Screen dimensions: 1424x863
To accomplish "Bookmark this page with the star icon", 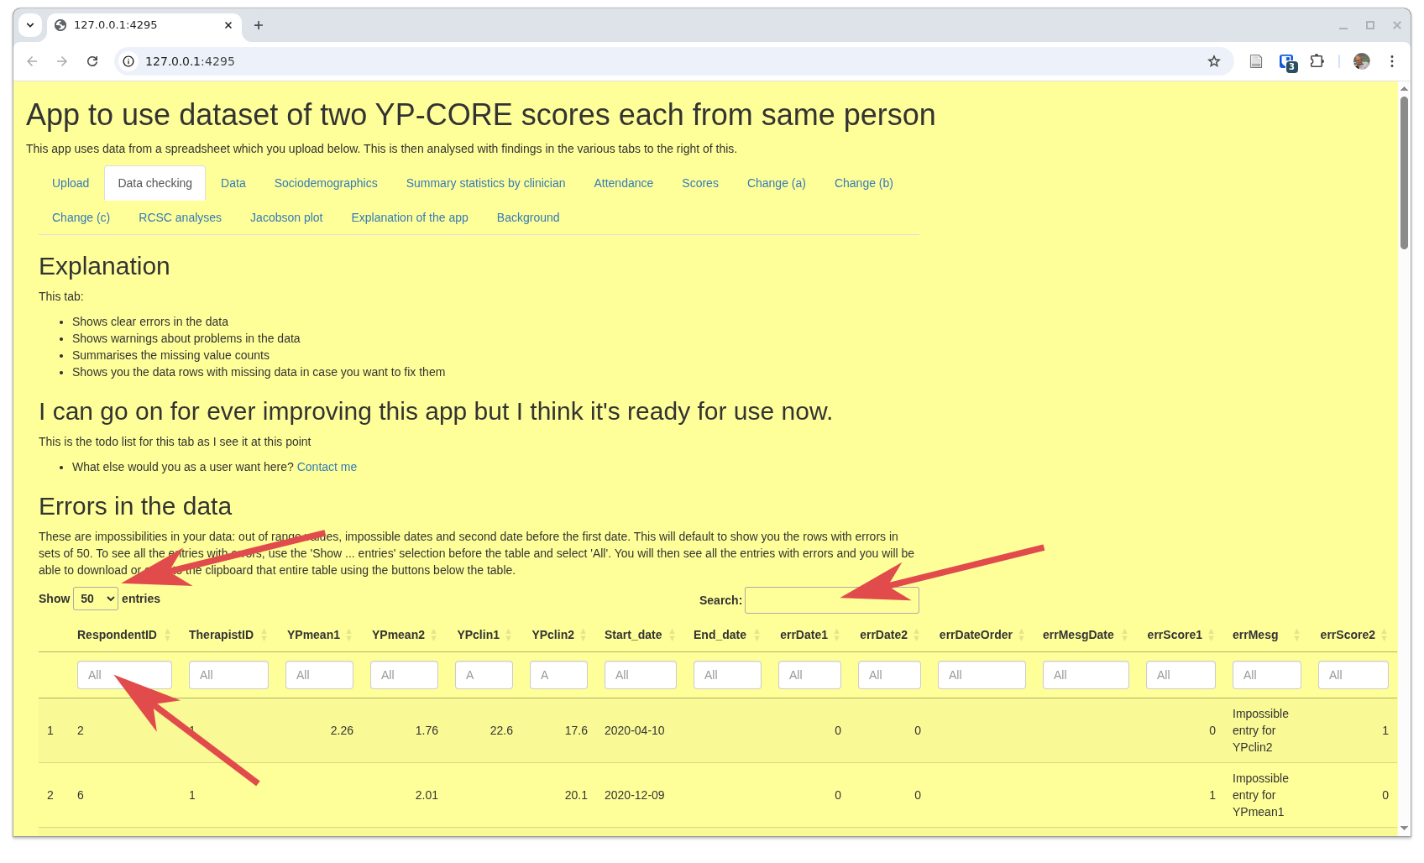I will pos(1213,61).
